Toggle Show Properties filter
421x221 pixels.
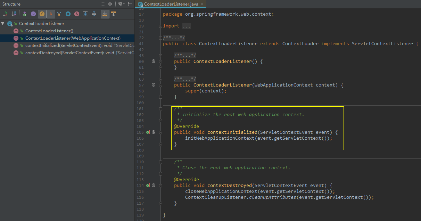[x=33, y=14]
